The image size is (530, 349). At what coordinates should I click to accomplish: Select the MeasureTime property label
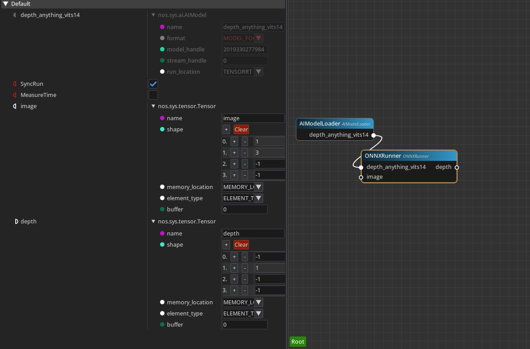pyautogui.click(x=38, y=95)
